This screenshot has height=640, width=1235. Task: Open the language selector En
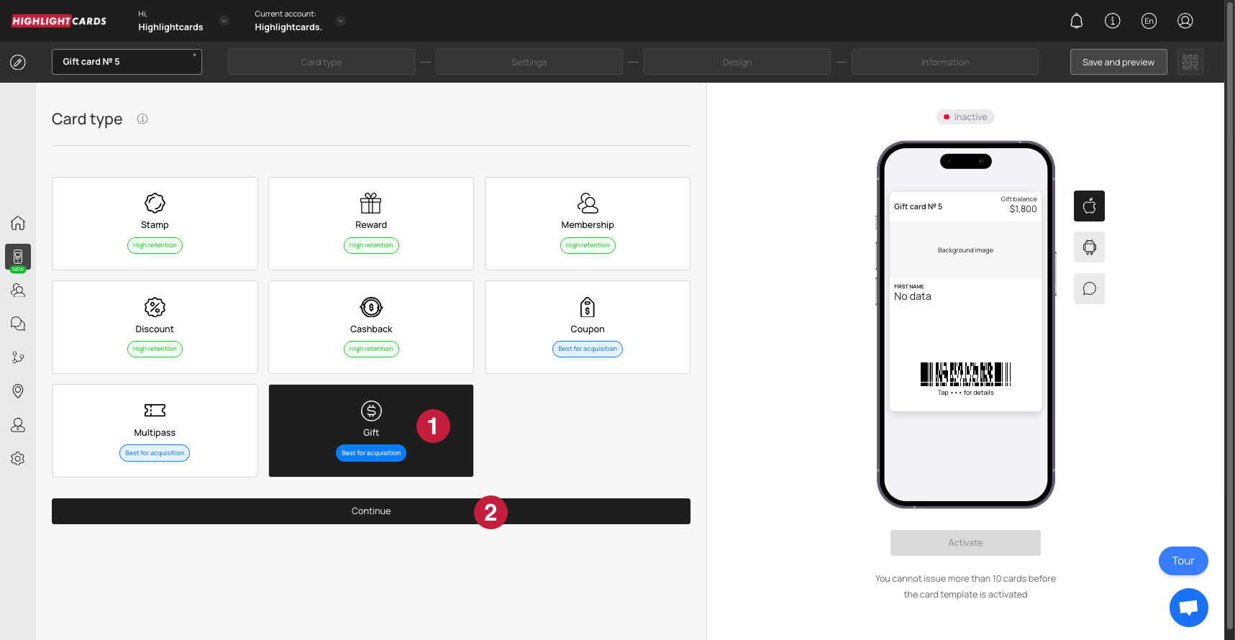tap(1149, 21)
